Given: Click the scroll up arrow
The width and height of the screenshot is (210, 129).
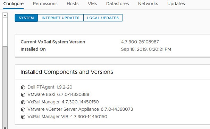Looking at the screenshot, I should pos(5,16).
